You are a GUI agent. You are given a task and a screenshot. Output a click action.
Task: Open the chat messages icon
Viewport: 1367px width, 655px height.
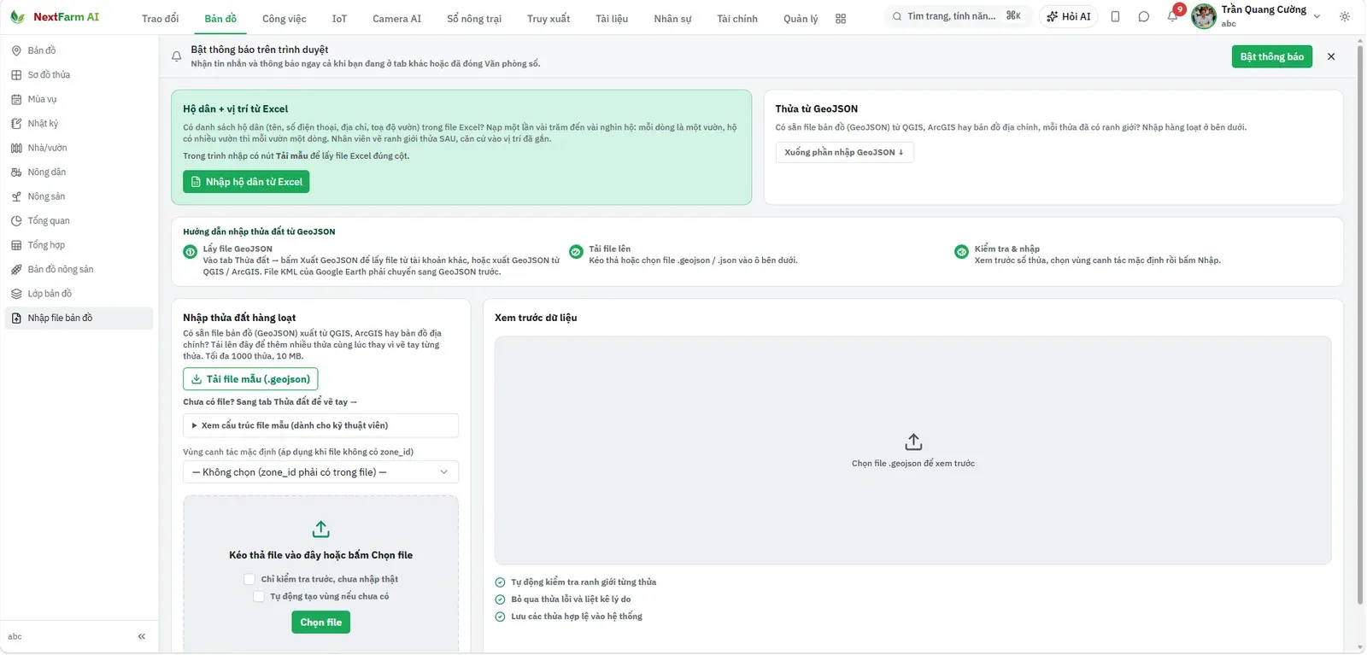coord(1143,16)
